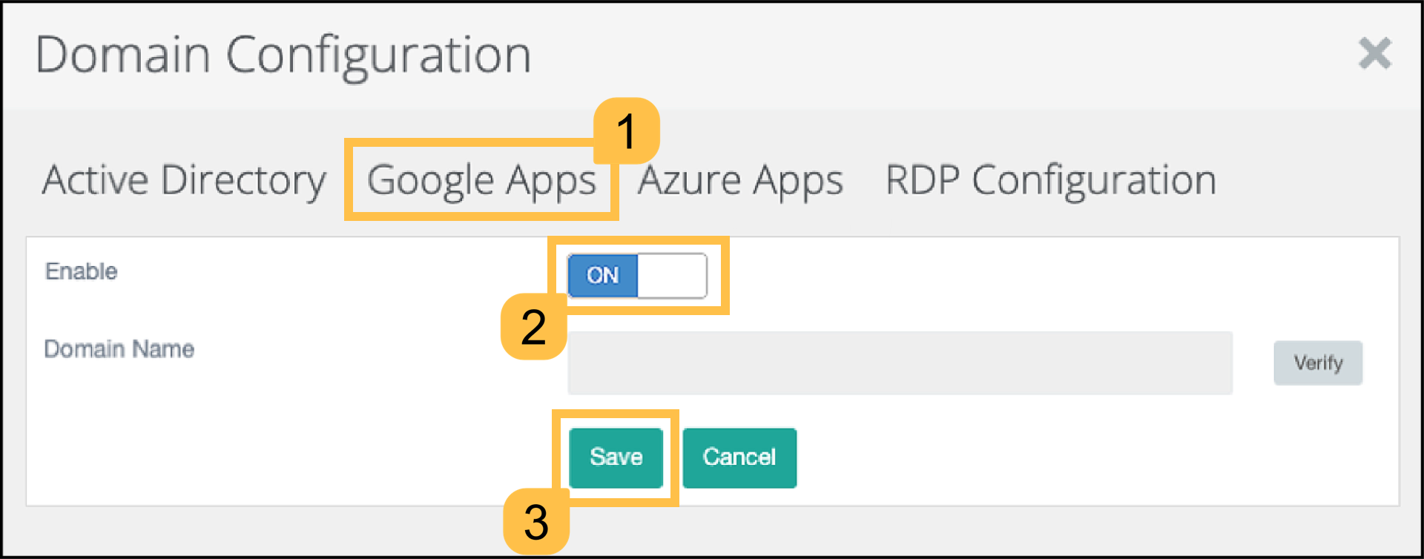Click the Domain Name label
The height and width of the screenshot is (559, 1424).
pos(119,349)
